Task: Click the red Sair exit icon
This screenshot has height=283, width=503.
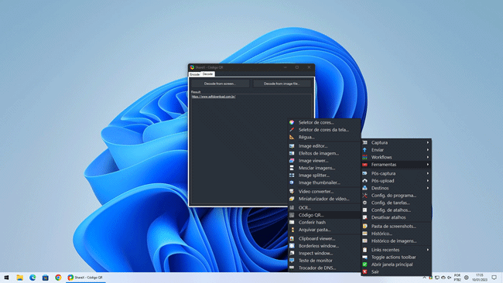Action: point(364,271)
